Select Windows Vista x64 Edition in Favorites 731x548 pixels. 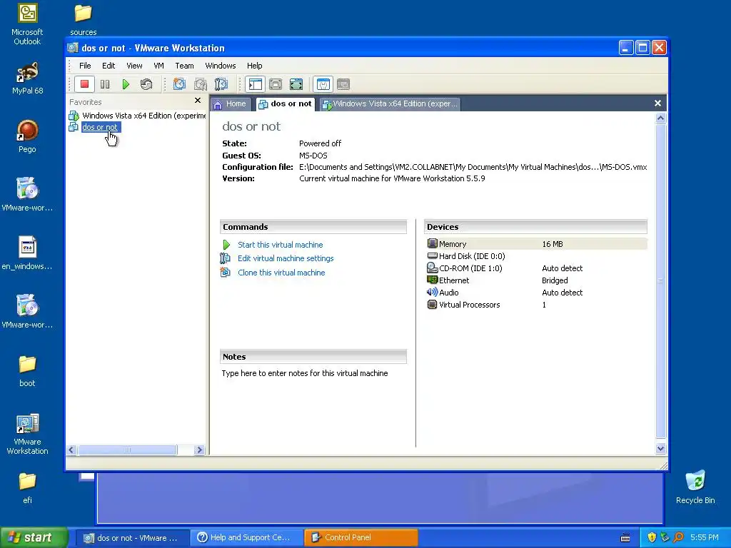coord(138,116)
